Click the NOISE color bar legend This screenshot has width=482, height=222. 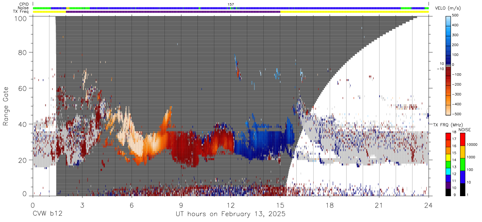coord(462,164)
